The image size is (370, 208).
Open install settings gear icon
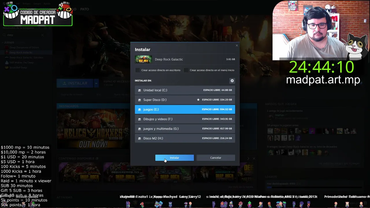pyautogui.click(x=232, y=81)
